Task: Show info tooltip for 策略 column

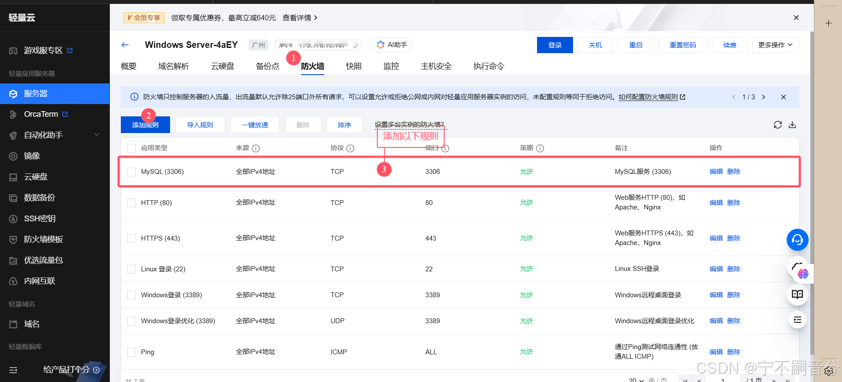Action: (x=540, y=148)
